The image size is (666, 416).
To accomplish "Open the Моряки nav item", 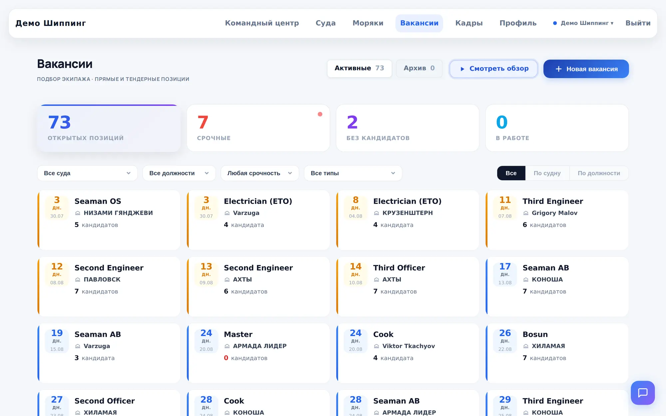I will pyautogui.click(x=368, y=23).
